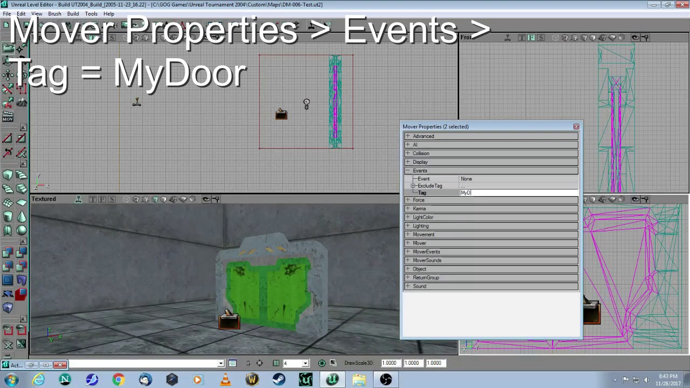The width and height of the screenshot is (690, 388).
Task: Toggle the T button in Textured viewport
Action: pyautogui.click(x=93, y=199)
